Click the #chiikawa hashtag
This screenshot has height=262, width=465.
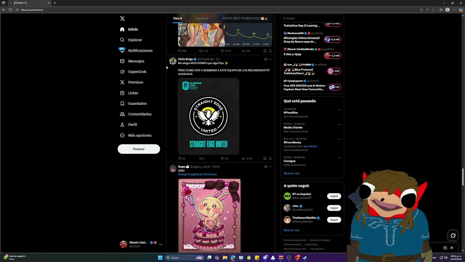[x=210, y=174]
